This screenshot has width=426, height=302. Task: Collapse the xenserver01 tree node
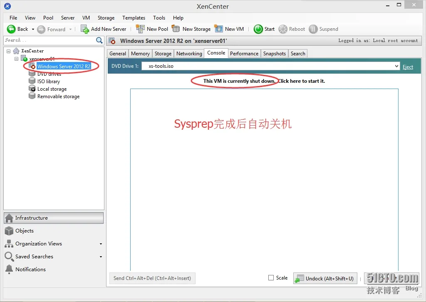pyautogui.click(x=16, y=59)
